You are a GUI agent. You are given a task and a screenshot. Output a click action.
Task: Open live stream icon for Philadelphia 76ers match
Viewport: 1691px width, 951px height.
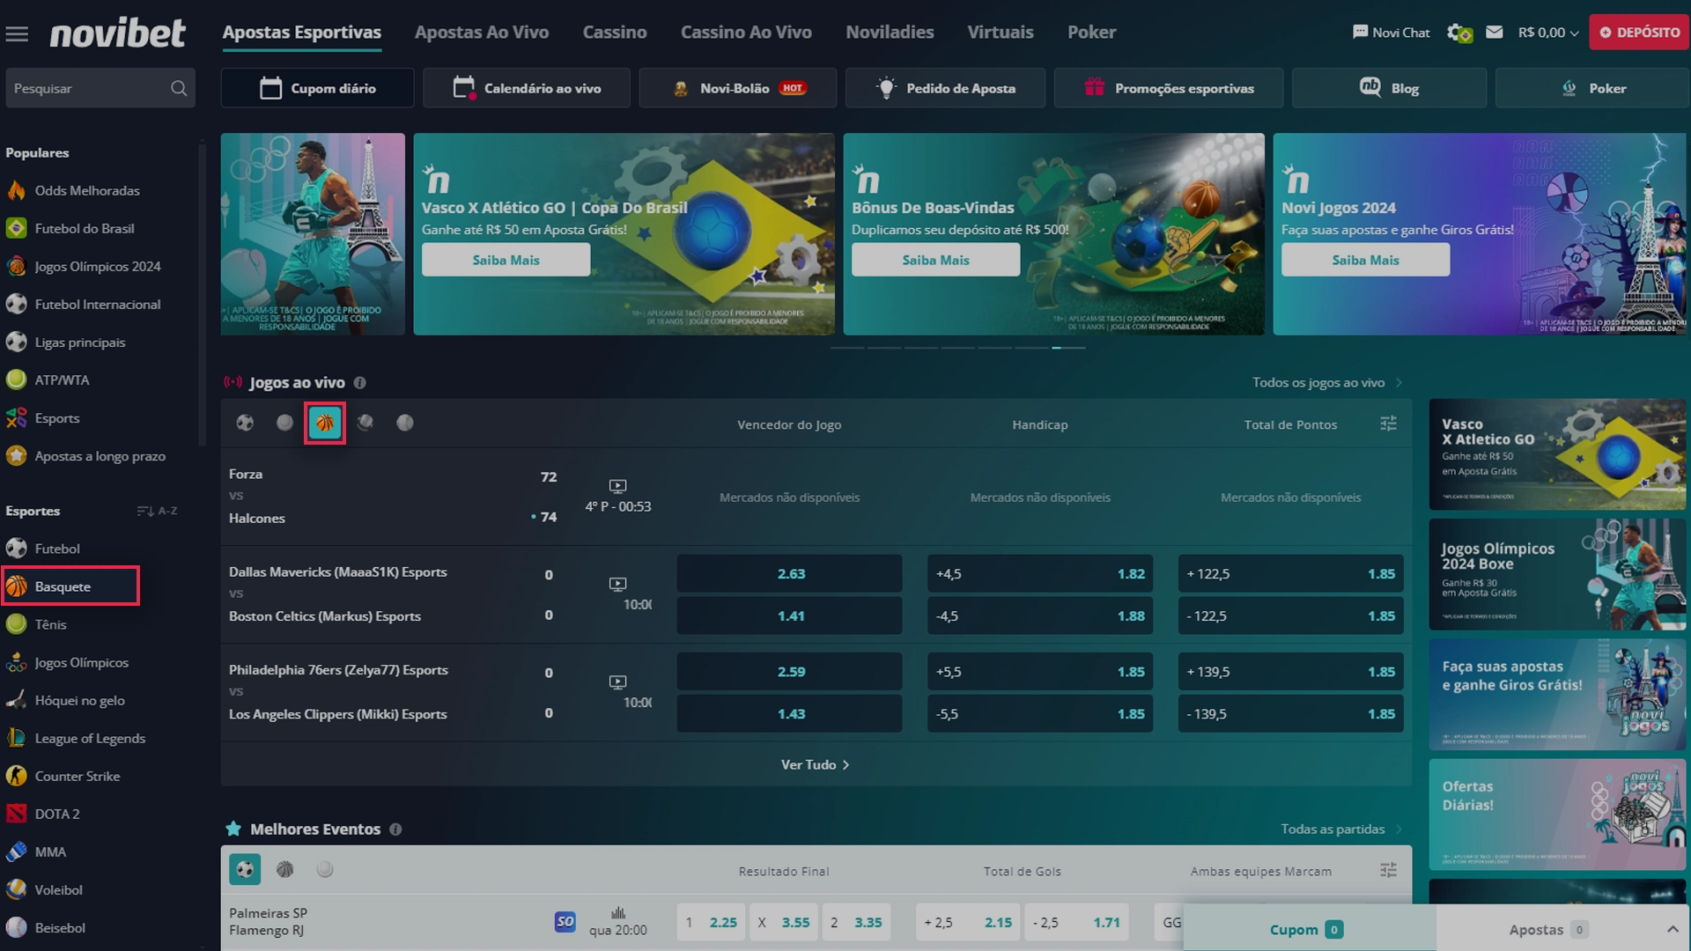[x=618, y=682]
